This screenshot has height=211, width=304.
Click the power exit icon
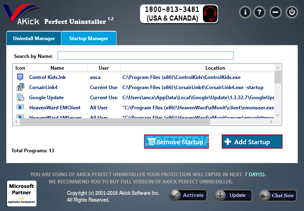(292, 12)
